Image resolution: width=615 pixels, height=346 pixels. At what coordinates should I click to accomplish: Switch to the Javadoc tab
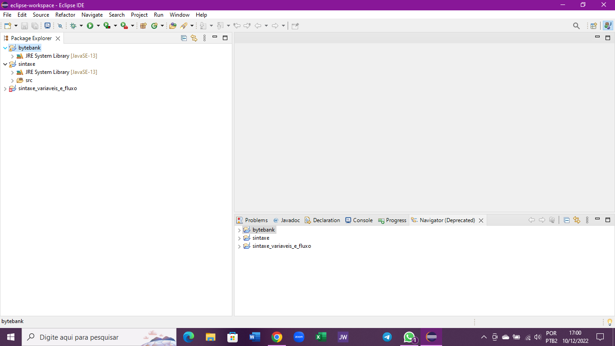[x=286, y=220]
